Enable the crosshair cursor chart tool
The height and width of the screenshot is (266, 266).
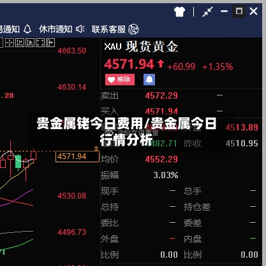[10, 43]
